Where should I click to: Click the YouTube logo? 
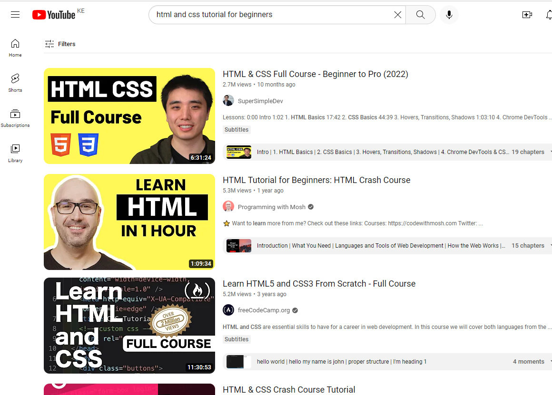(x=53, y=15)
